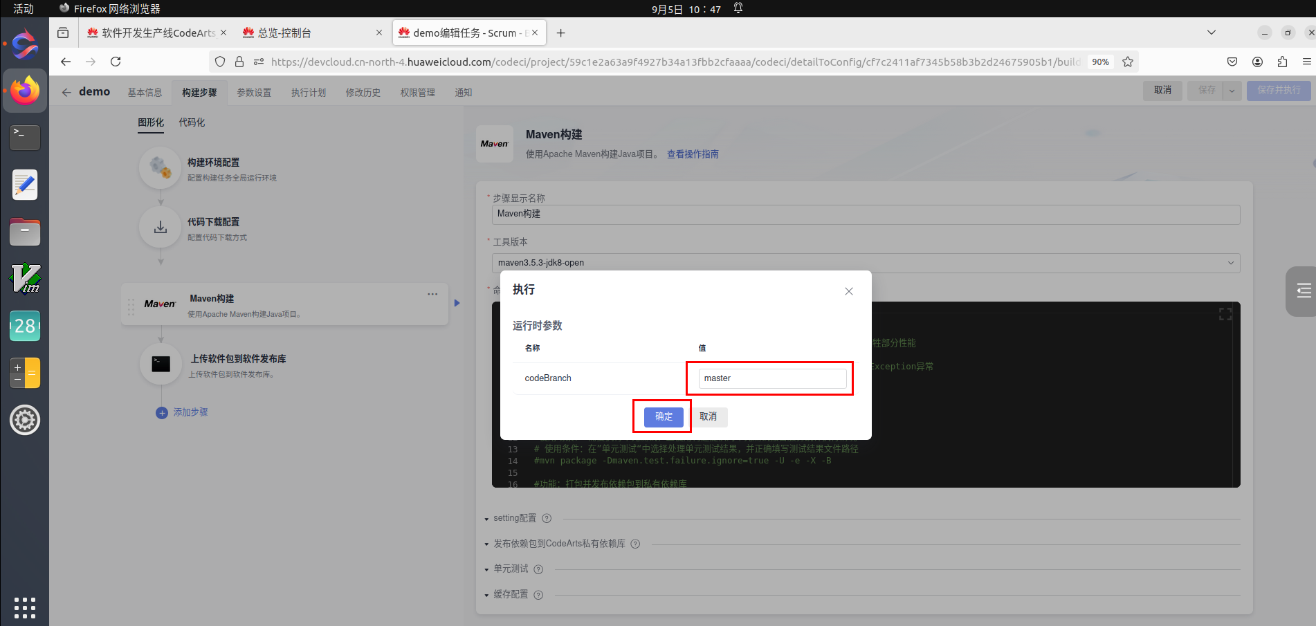Click the blue arrow beside Maven构建 step

pos(457,303)
